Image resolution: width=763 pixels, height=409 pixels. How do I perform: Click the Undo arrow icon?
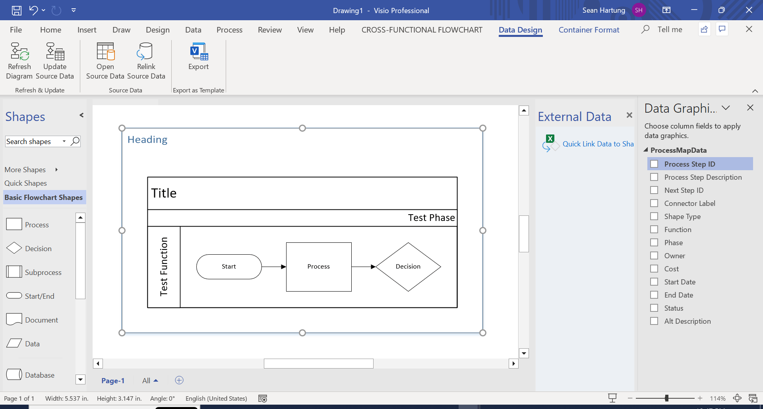(x=33, y=10)
